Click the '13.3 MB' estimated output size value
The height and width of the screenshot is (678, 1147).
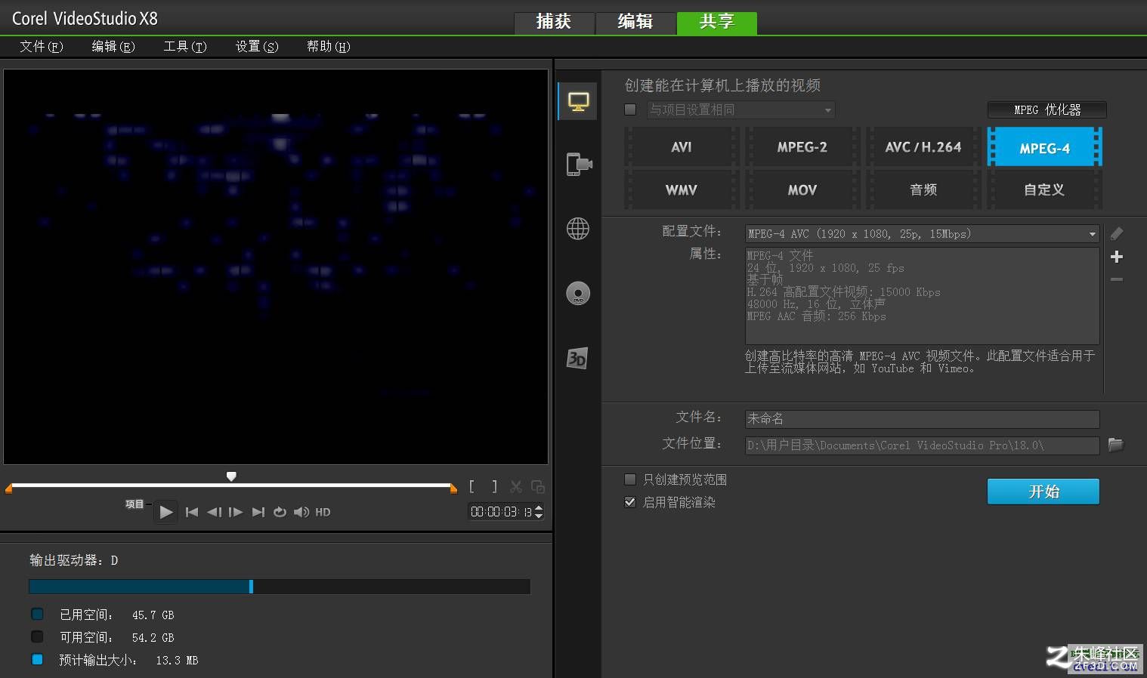coord(177,661)
